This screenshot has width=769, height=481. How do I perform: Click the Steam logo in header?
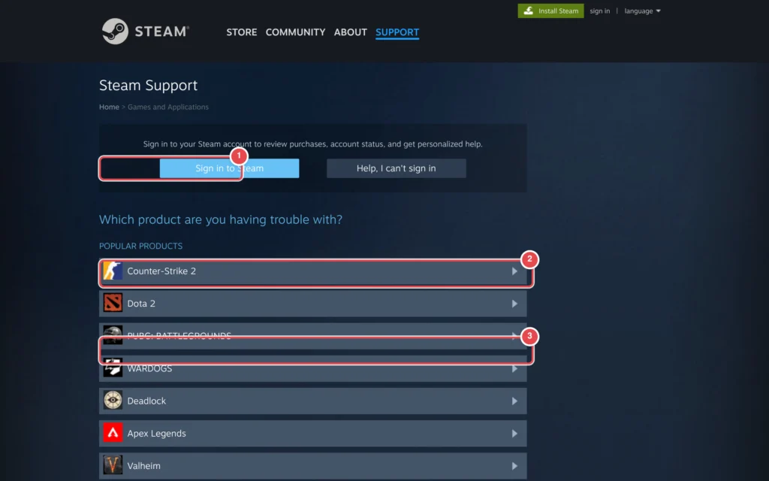(x=145, y=32)
